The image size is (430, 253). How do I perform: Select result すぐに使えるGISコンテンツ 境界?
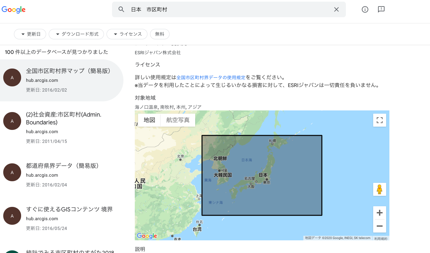pyautogui.click(x=62, y=218)
